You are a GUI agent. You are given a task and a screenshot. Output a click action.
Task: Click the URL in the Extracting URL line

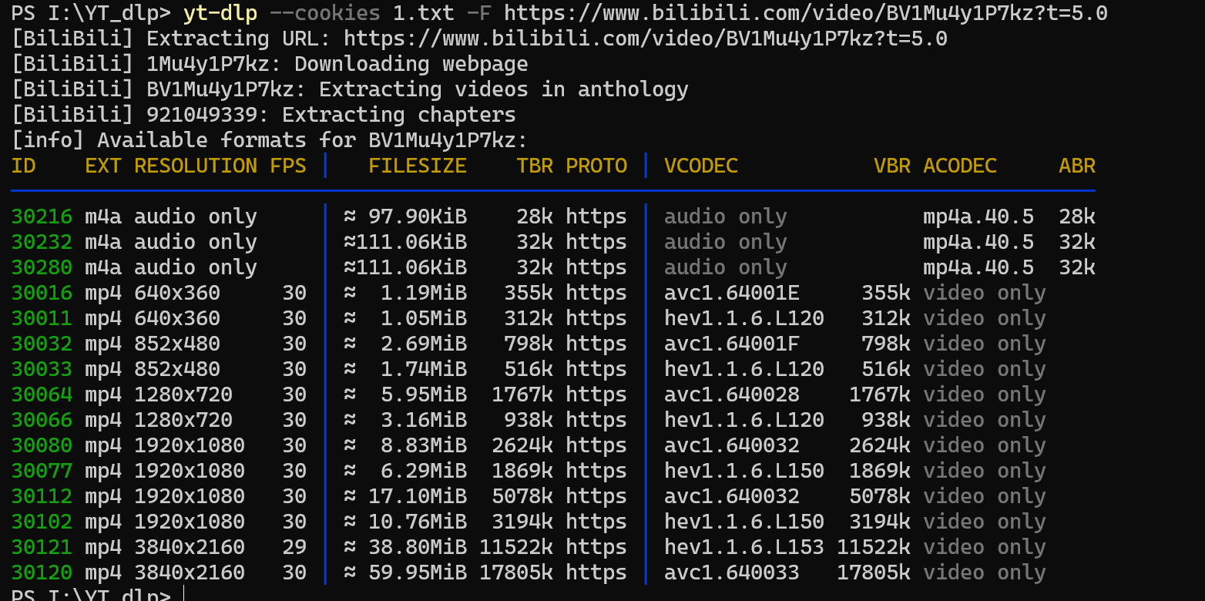pos(646,39)
